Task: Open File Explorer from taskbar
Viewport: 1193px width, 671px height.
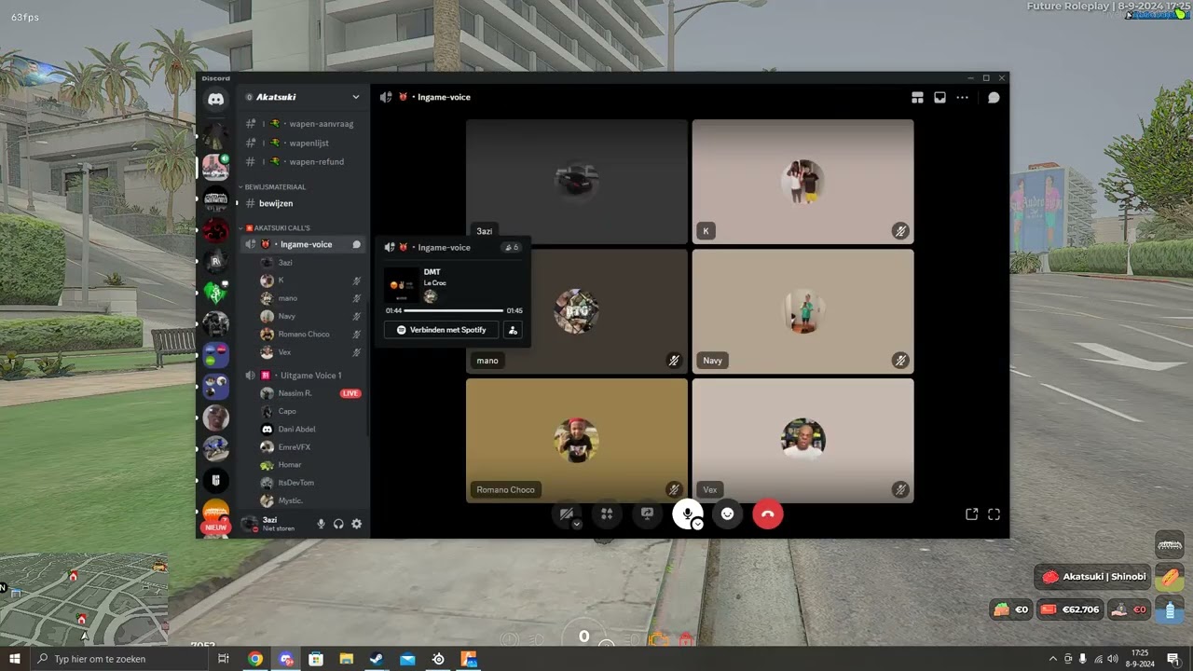Action: (346, 659)
